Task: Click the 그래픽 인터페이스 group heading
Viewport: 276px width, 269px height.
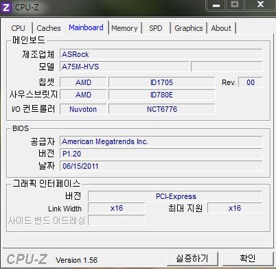Action: [x=46, y=183]
